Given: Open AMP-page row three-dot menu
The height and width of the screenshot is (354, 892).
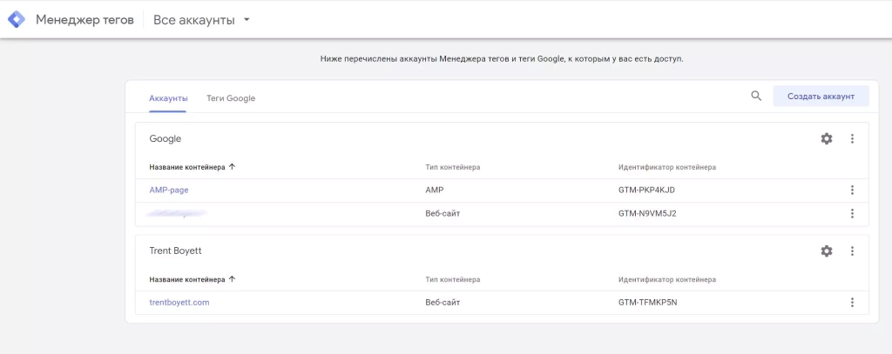Looking at the screenshot, I should [x=852, y=190].
